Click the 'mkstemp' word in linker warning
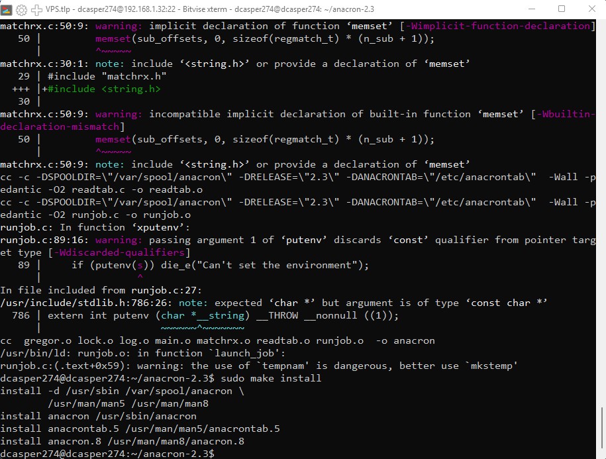The height and width of the screenshot is (459, 606). (494, 366)
